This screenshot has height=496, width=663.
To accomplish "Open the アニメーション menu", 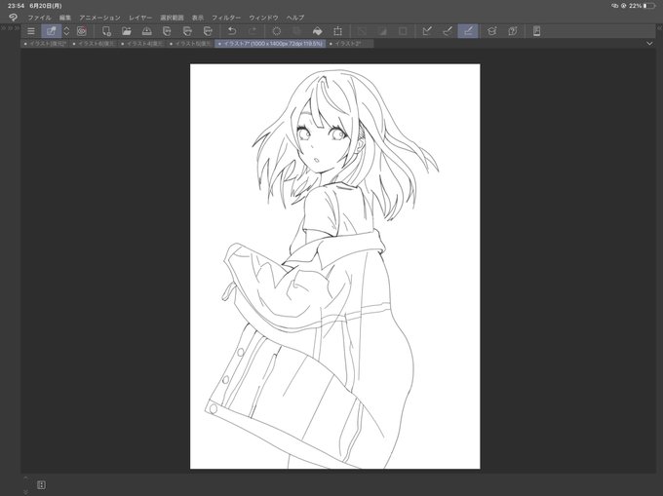I will (99, 18).
